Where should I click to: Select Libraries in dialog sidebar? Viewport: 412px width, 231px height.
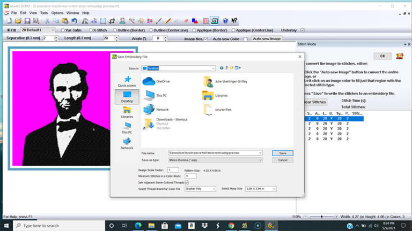127,113
